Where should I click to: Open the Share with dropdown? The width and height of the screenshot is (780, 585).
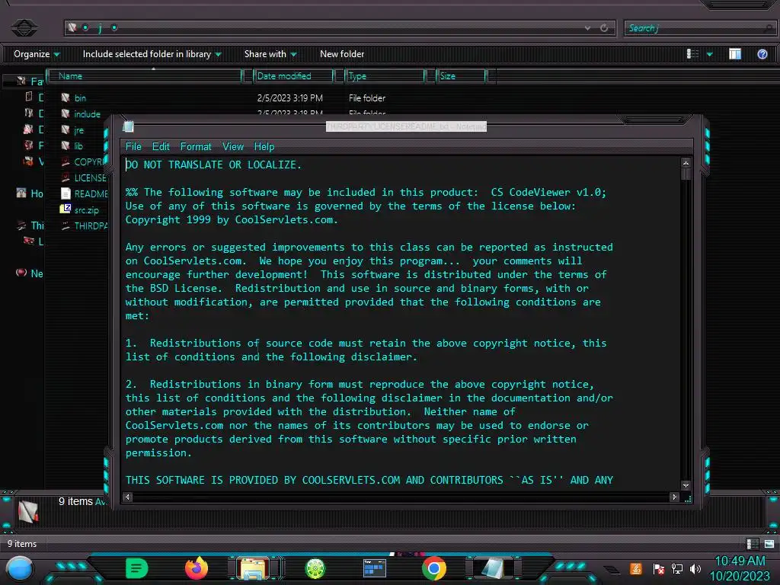click(x=270, y=54)
